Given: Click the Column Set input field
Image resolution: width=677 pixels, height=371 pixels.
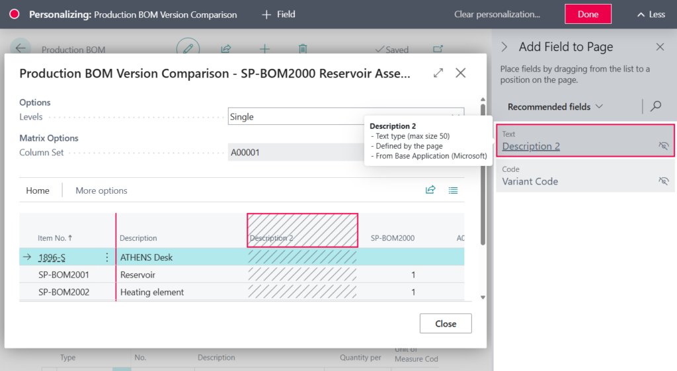Looking at the screenshot, I should click(294, 153).
